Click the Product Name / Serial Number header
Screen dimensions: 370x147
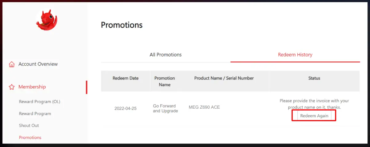pyautogui.click(x=224, y=78)
